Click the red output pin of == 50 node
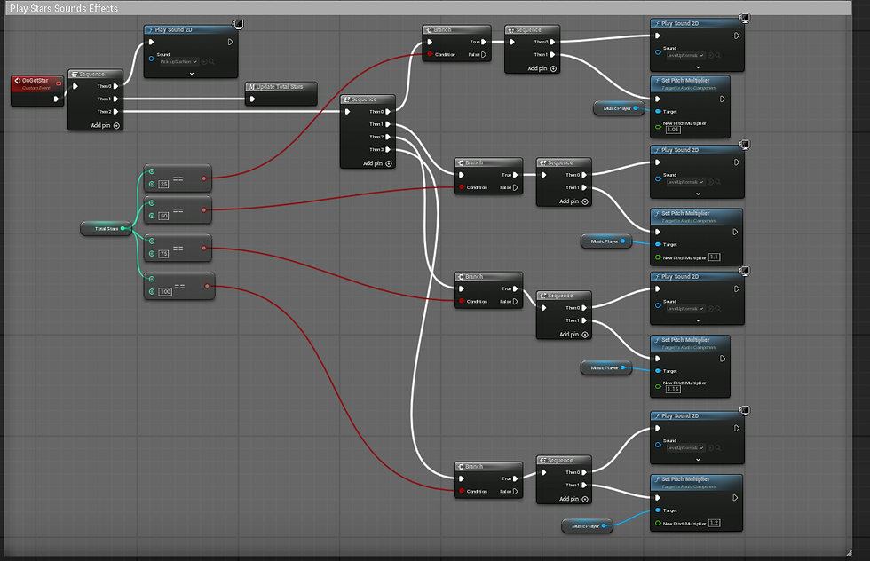 coord(204,209)
